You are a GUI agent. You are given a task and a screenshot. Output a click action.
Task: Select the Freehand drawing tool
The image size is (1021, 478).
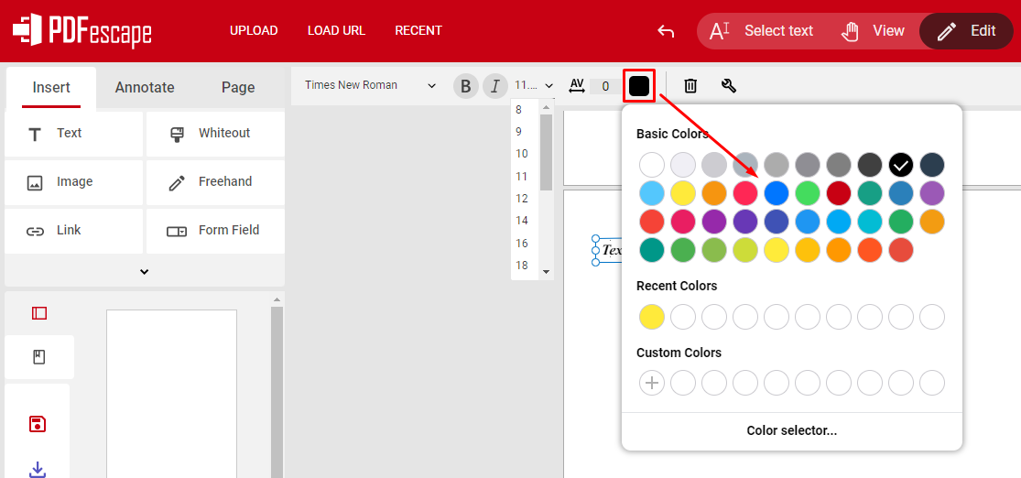click(215, 181)
